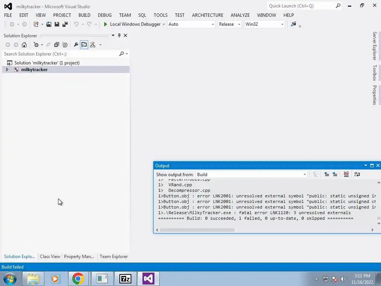Click the View Class Diagram icon
381x286 pixels.
(x=93, y=45)
